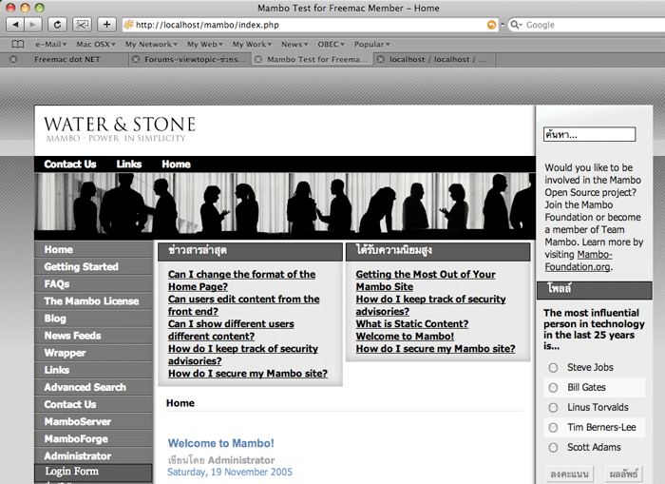Click the search magnifier icon in Google field
The image size is (665, 484).
click(x=516, y=25)
